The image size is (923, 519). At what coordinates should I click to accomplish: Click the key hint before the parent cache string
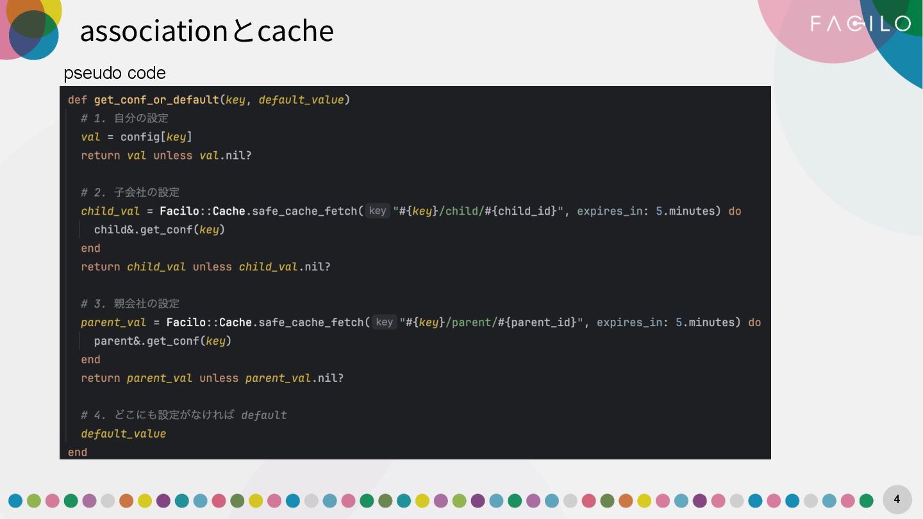point(384,322)
